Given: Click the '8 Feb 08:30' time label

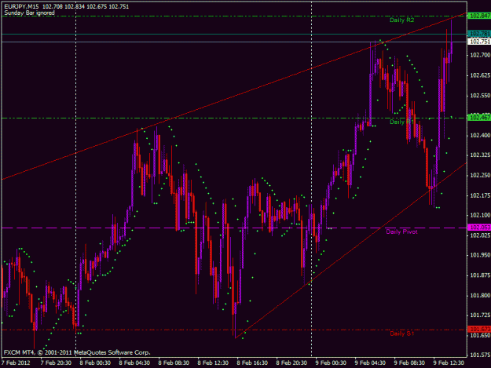Looking at the screenshot, I should click(174, 363).
